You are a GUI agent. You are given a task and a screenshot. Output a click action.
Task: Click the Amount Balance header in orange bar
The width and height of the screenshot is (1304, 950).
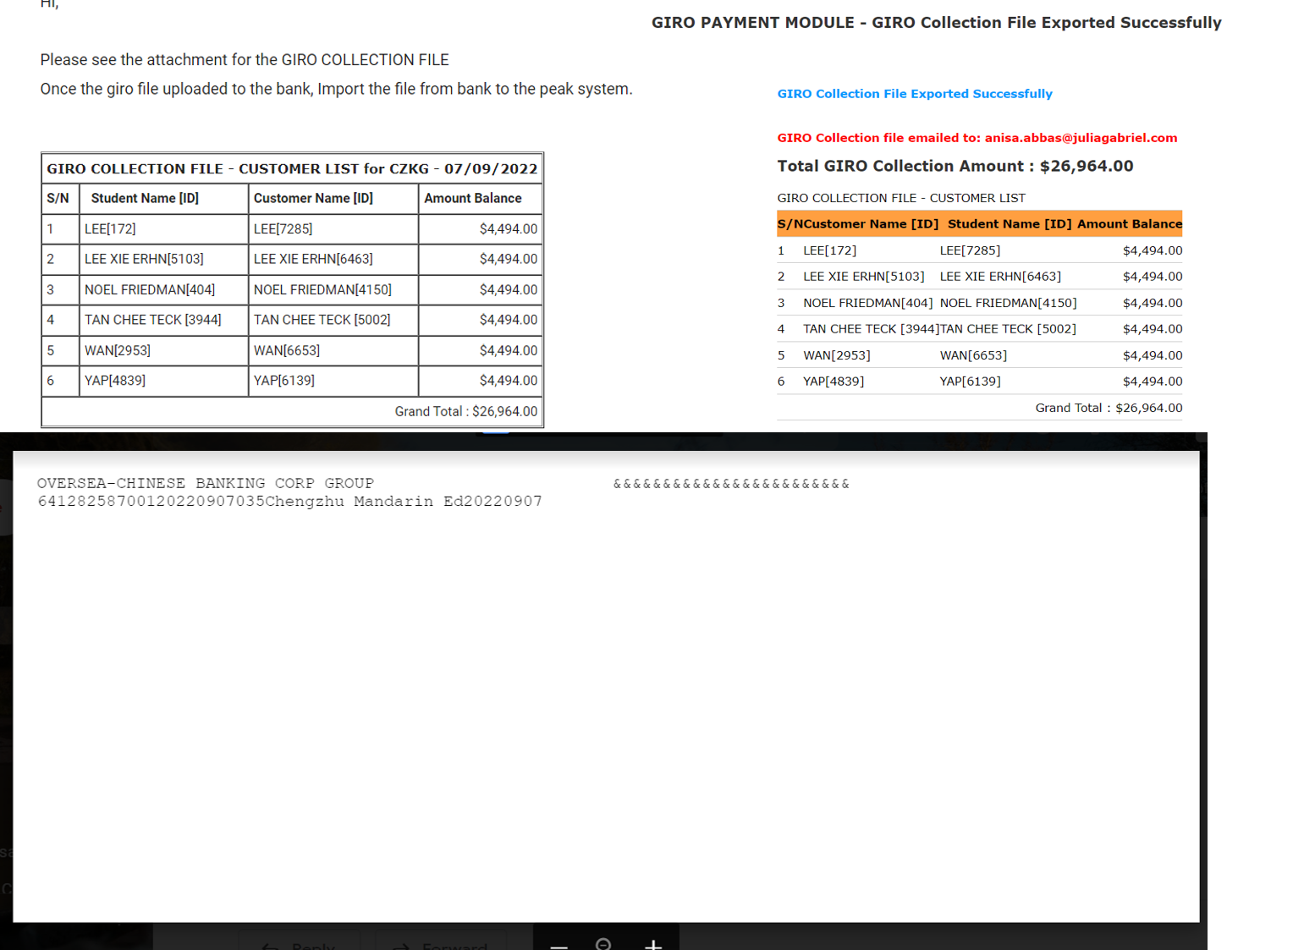point(1129,224)
